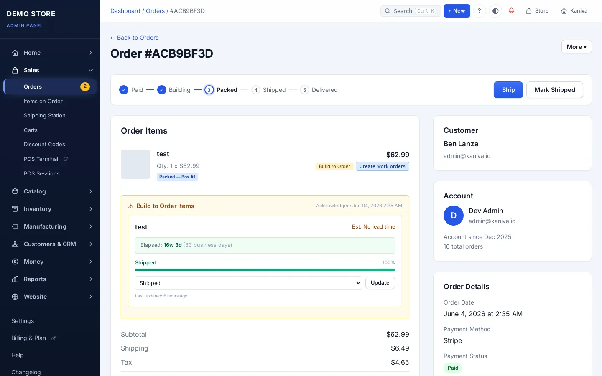Click the Sales bag icon
Viewport: 602px width, 376px height.
tap(15, 70)
